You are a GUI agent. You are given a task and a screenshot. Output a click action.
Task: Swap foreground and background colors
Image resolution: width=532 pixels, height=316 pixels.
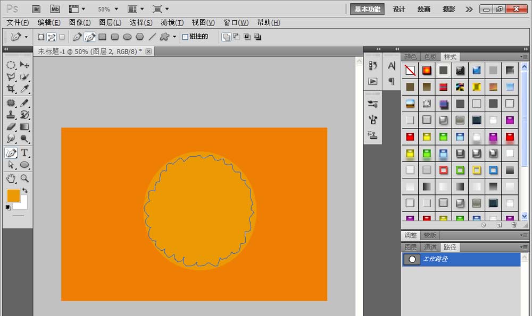[24, 190]
